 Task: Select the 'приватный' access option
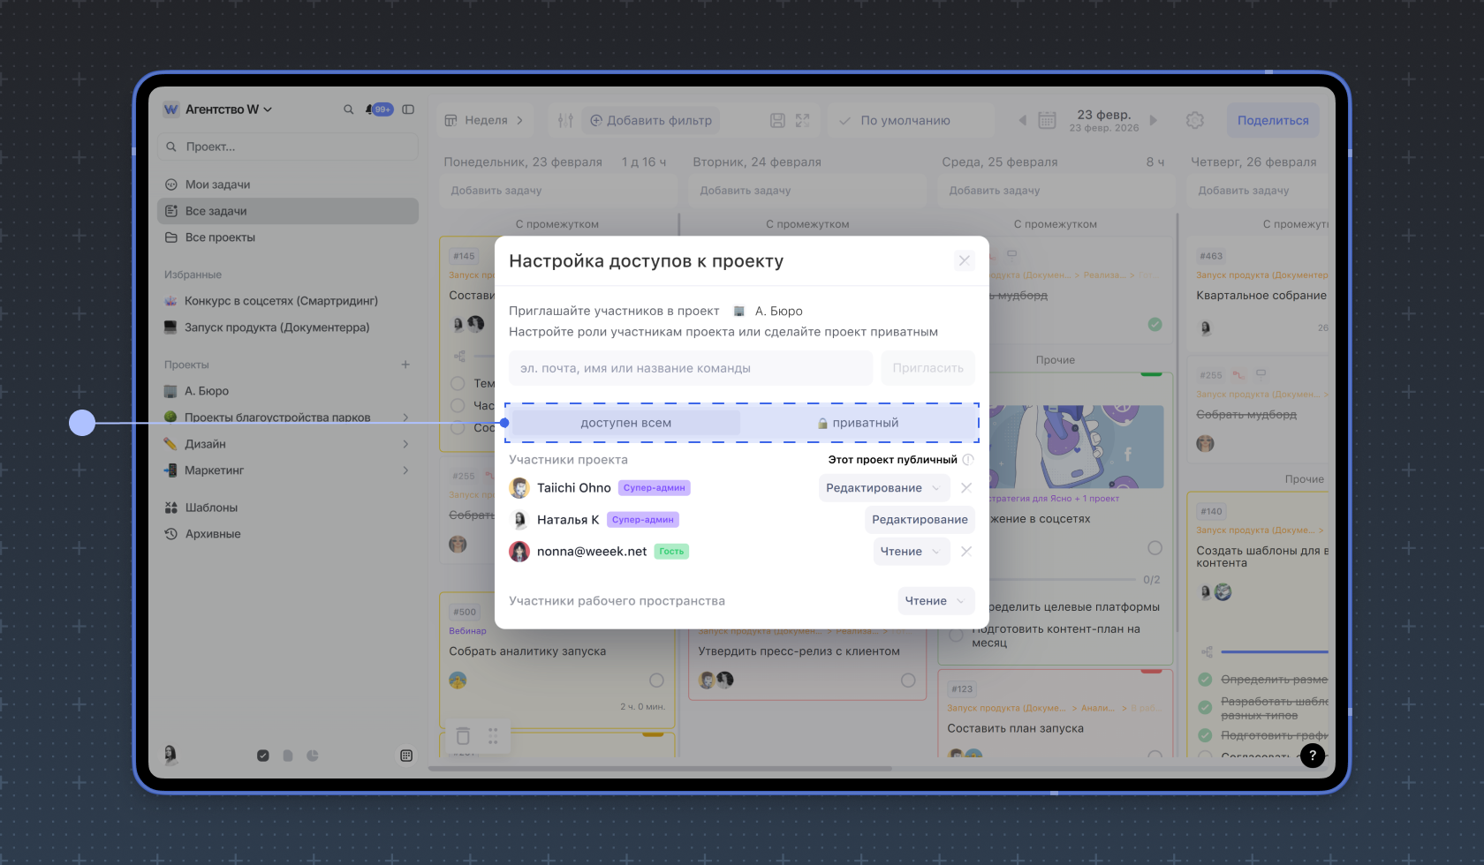(858, 423)
